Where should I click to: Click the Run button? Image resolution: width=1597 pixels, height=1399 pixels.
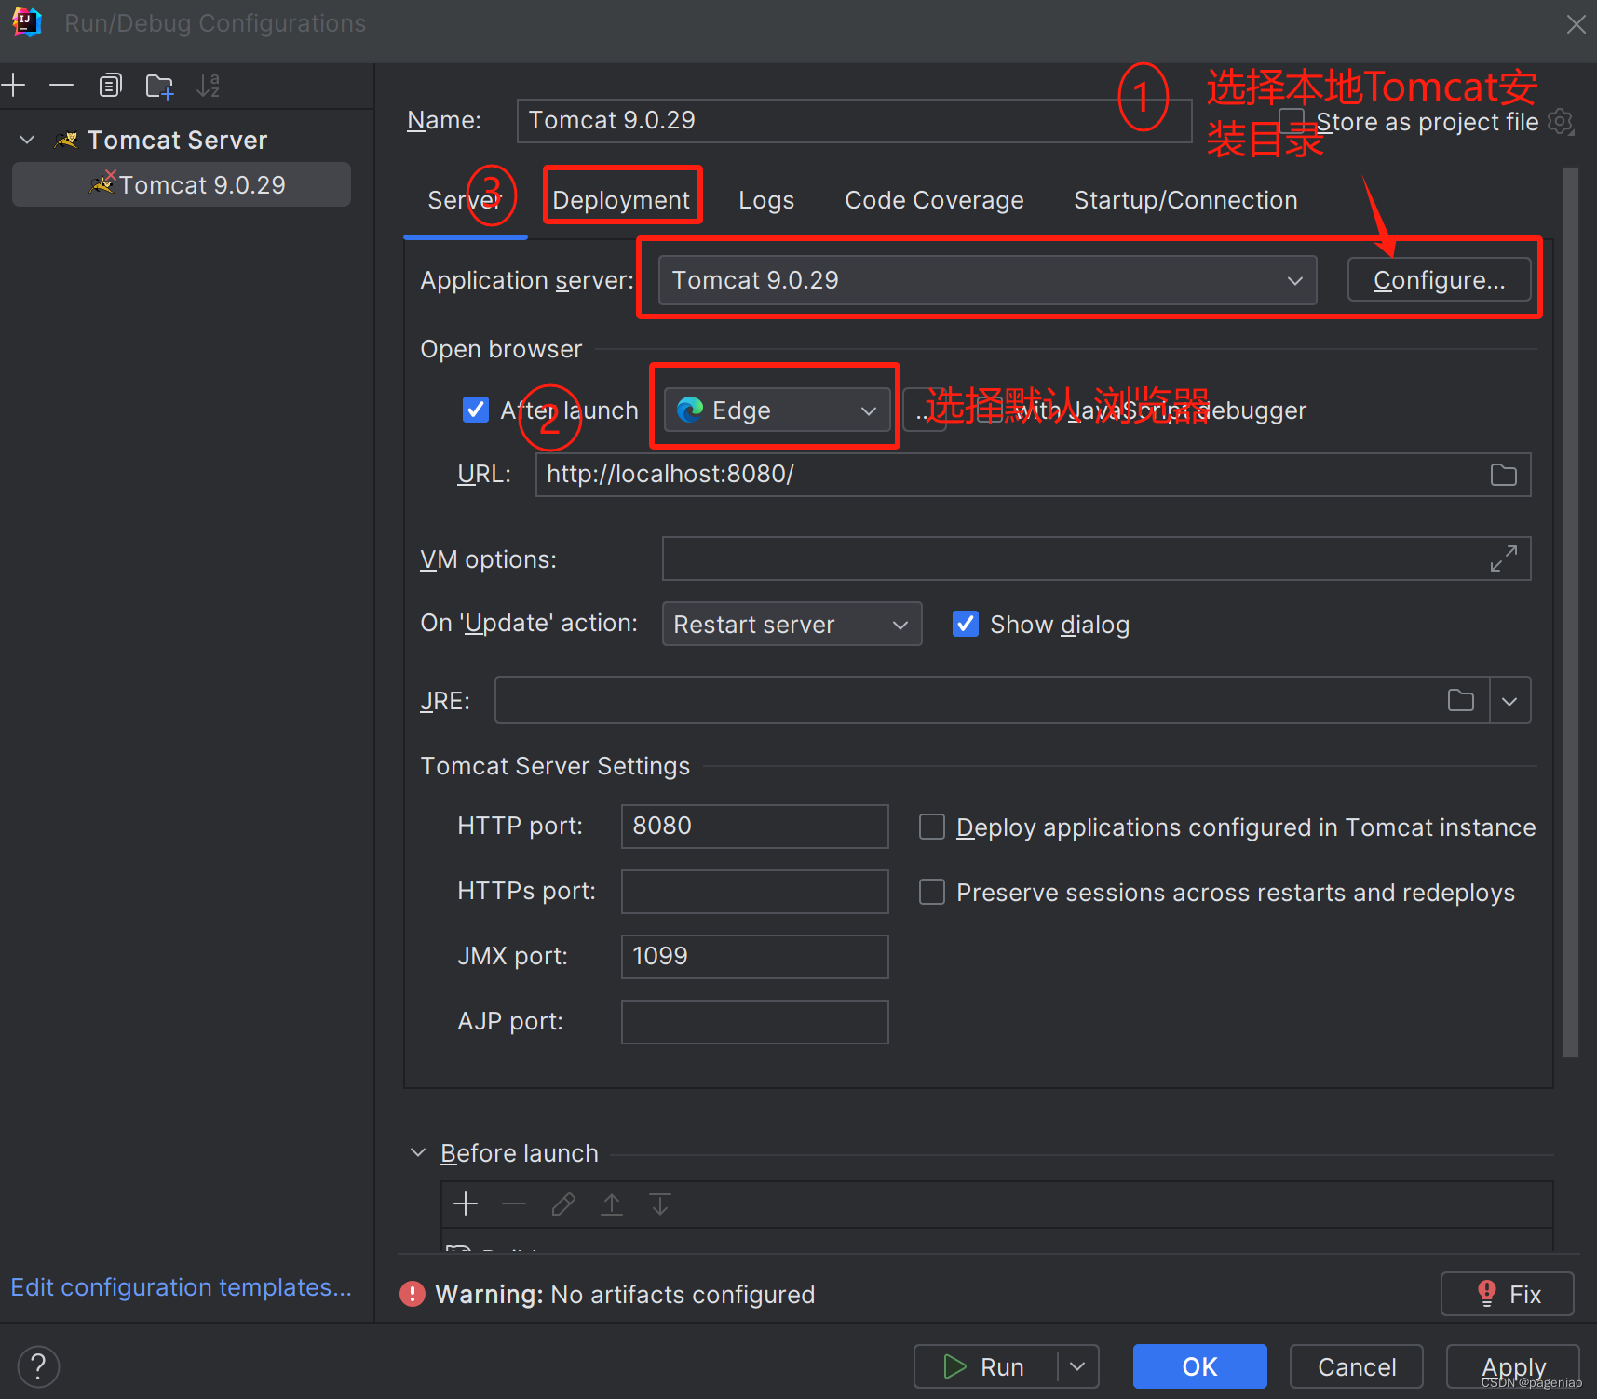(986, 1366)
